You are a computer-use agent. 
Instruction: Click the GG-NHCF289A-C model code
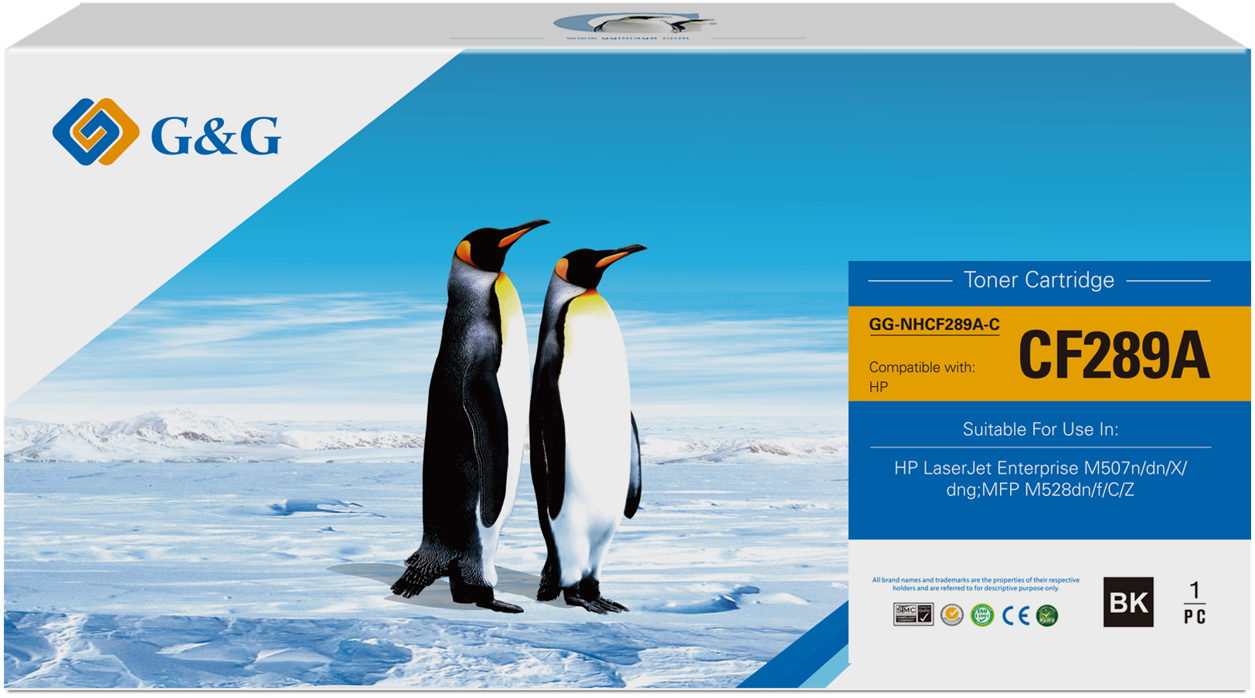(934, 324)
